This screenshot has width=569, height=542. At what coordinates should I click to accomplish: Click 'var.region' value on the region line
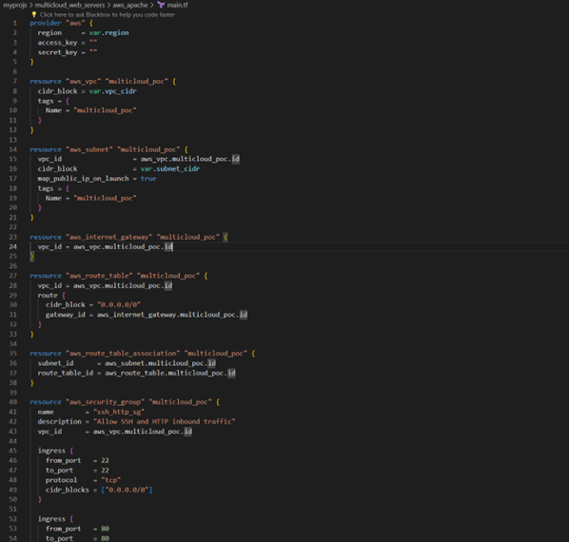click(x=108, y=33)
